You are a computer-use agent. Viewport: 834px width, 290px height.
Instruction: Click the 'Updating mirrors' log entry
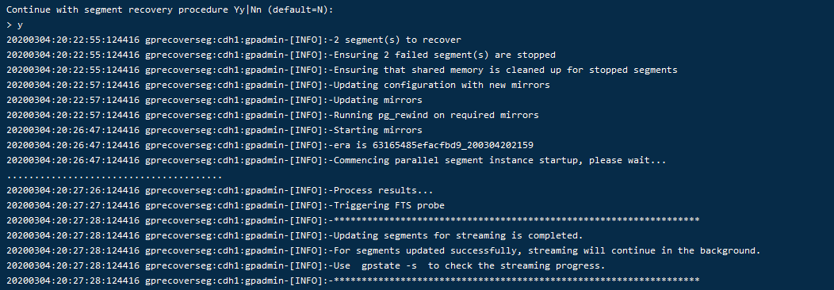click(214, 100)
